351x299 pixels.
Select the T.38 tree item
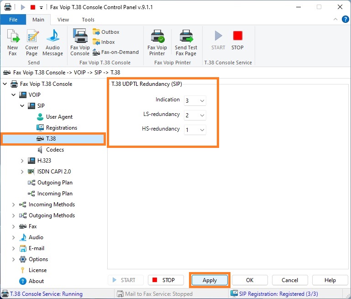click(53, 139)
